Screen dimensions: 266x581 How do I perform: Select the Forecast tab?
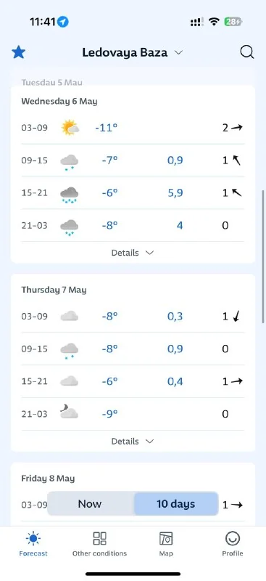tap(33, 543)
